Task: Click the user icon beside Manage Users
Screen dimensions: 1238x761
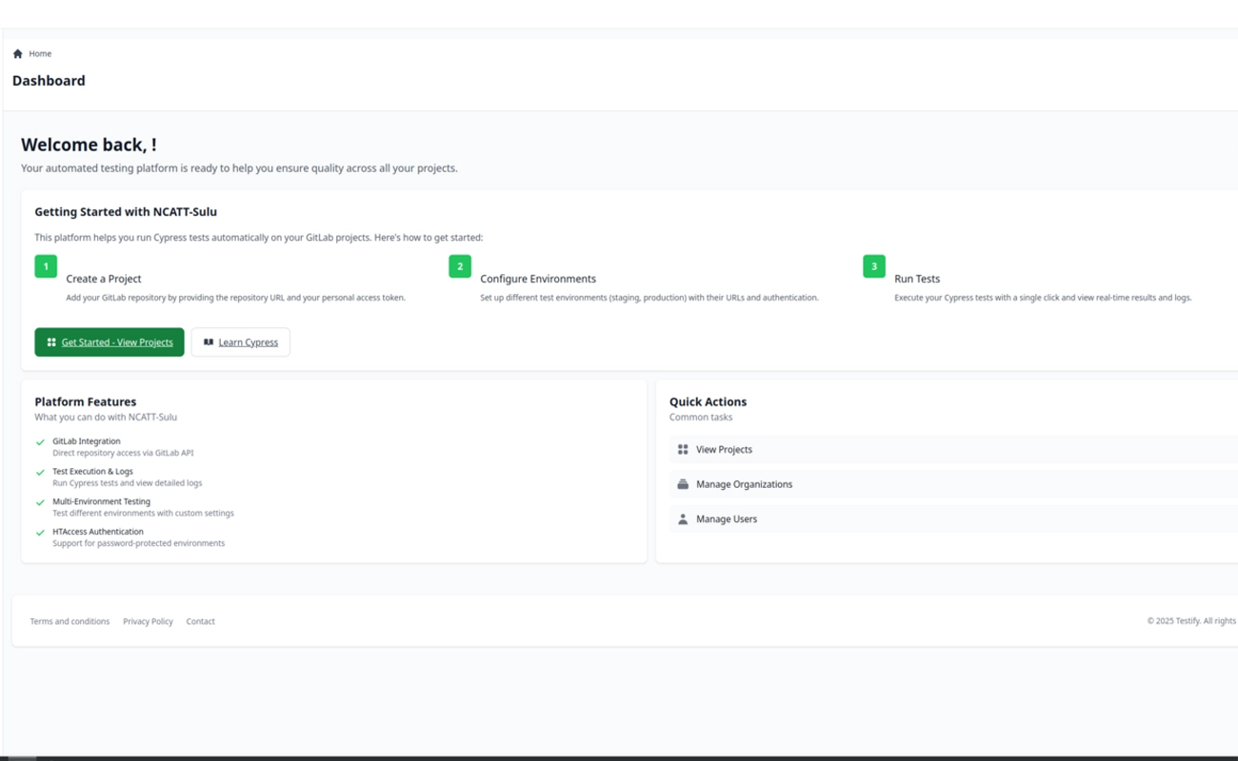Action: (x=683, y=519)
